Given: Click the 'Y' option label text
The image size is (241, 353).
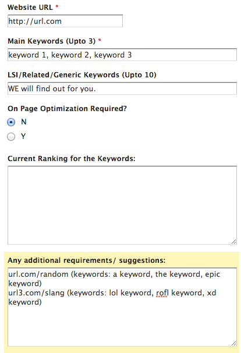Looking at the screenshot, I should 23,137.
